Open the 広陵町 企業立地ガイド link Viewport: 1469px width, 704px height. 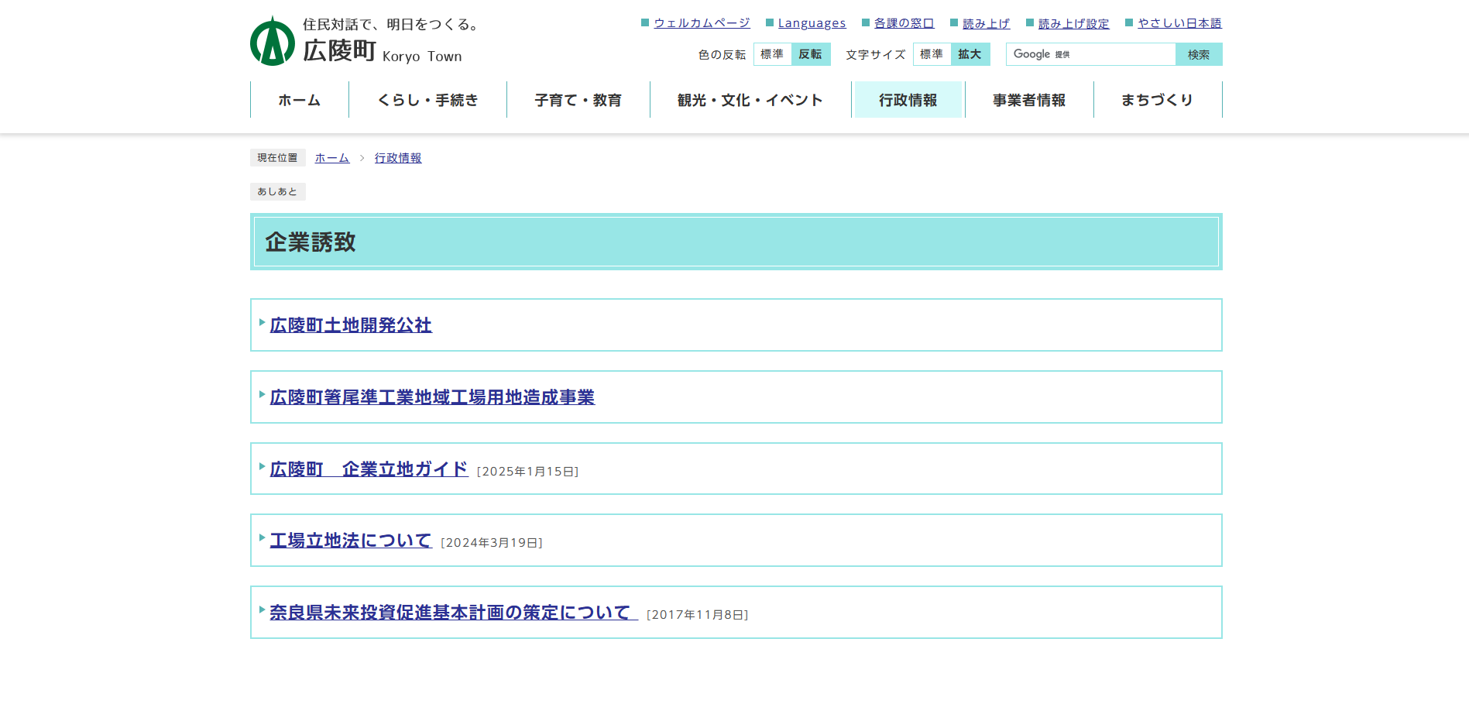(369, 469)
